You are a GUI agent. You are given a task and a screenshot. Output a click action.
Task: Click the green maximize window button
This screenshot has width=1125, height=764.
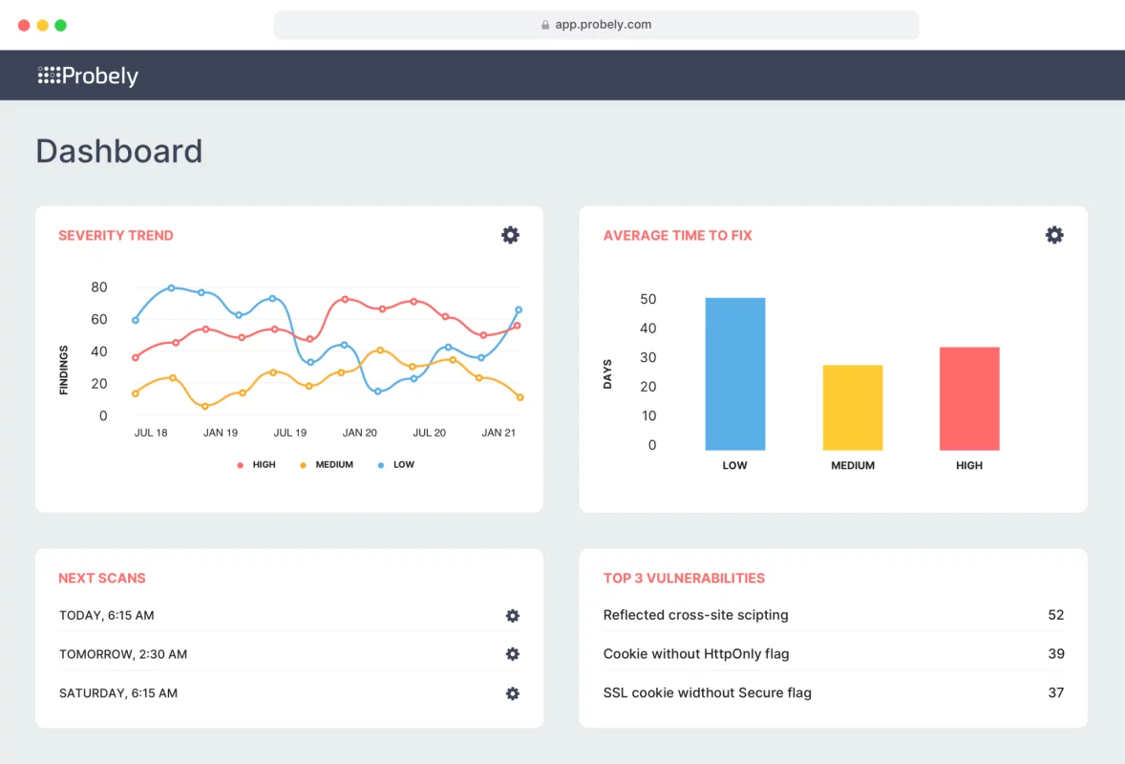[x=60, y=26]
